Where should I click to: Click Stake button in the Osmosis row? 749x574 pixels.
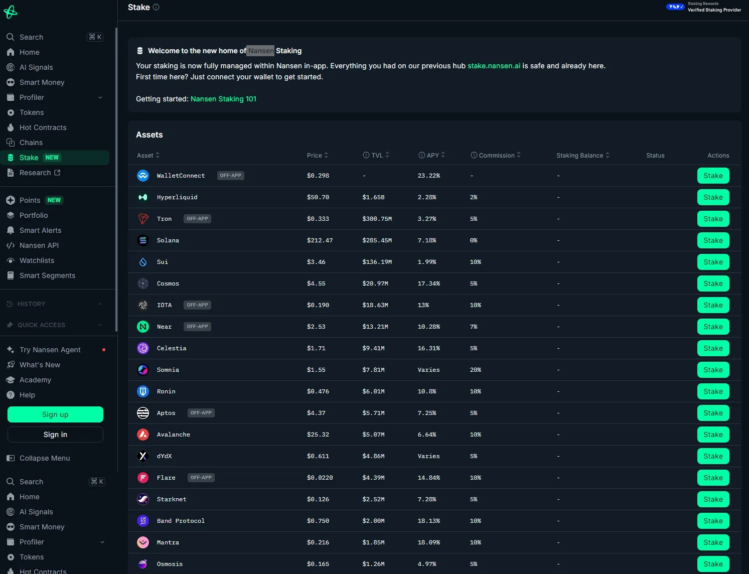tap(713, 564)
